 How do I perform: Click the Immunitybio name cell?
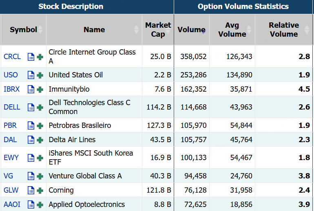coord(69,89)
